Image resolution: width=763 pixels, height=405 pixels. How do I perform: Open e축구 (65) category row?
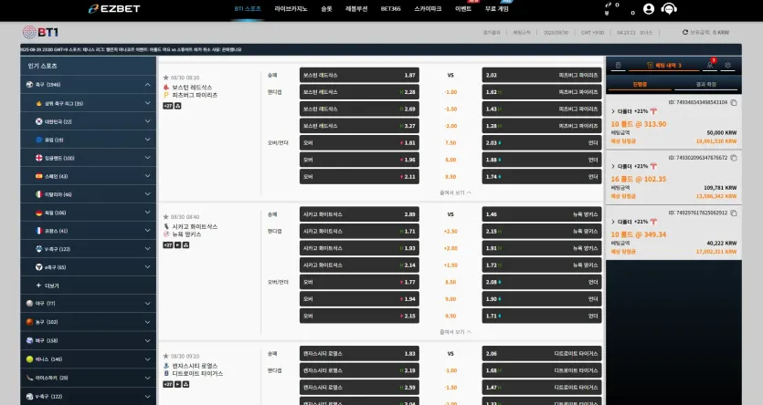(x=88, y=267)
